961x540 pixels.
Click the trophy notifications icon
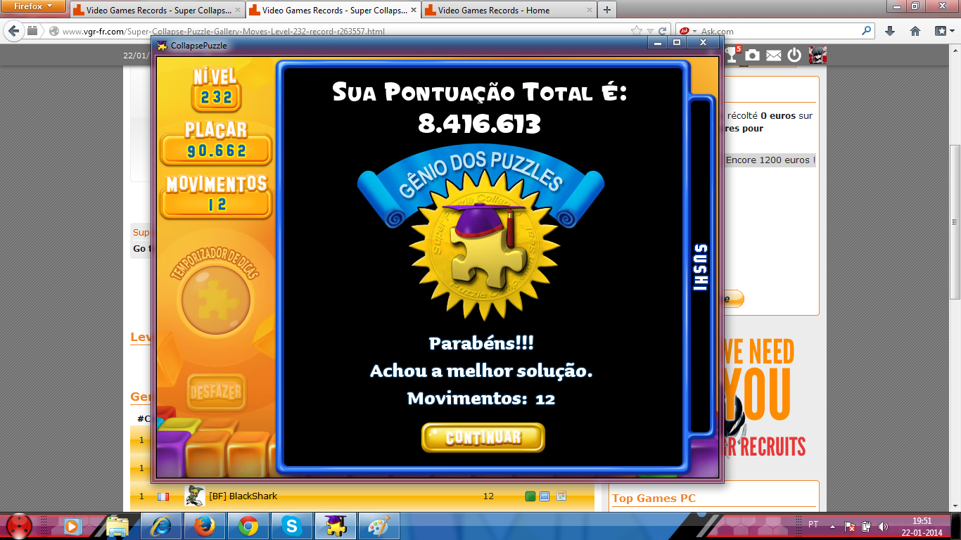[x=732, y=55]
